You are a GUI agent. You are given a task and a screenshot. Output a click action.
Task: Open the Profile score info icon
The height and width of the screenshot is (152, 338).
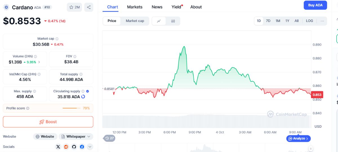[x=28, y=108]
